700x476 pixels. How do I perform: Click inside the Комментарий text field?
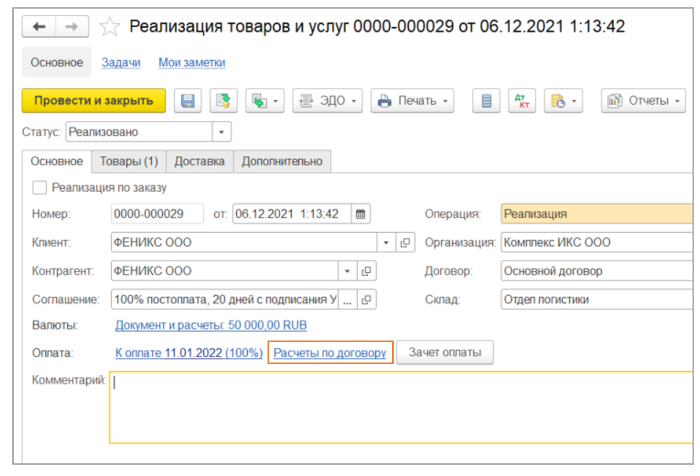(x=401, y=407)
